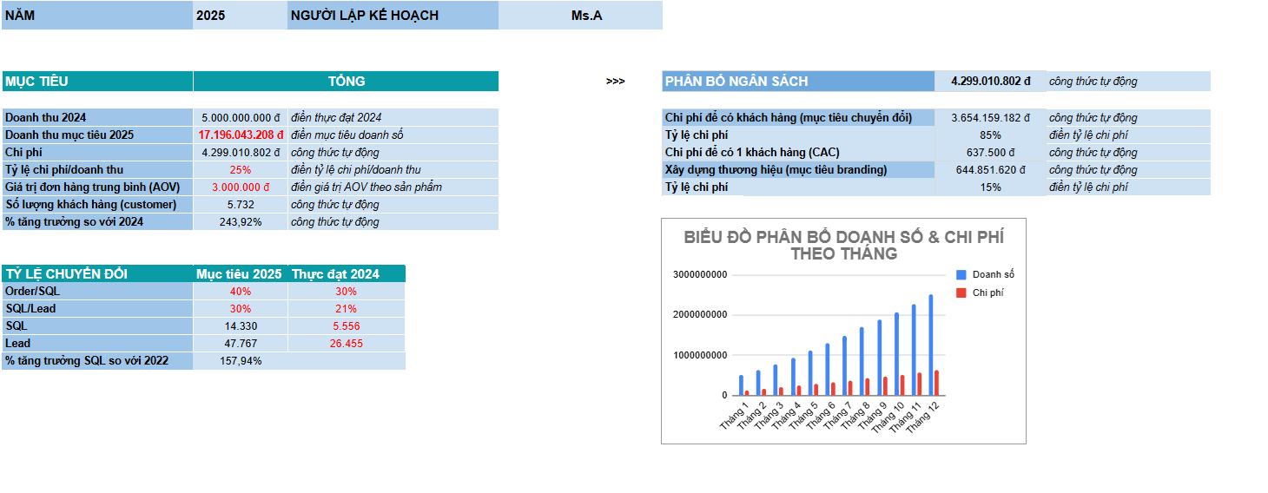Select the red 17.196.043.208 đ target revenue cell
1268x493 pixels.
[241, 135]
